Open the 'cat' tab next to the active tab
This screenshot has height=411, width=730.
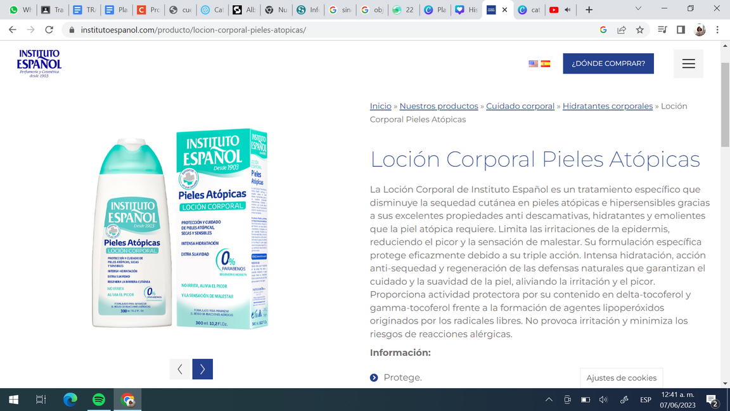point(529,10)
